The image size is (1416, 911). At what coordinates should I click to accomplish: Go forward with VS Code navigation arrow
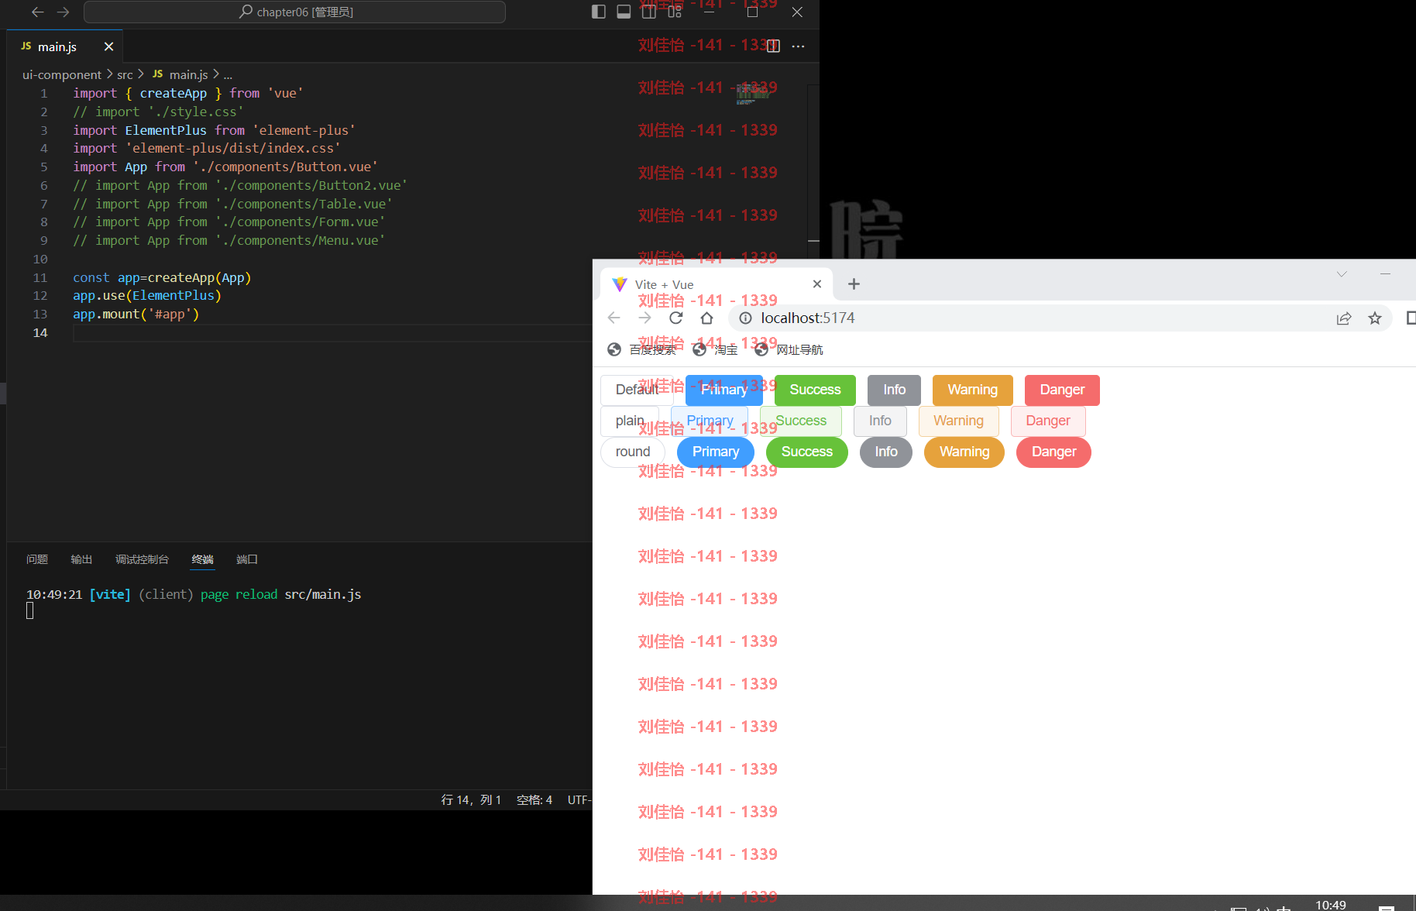click(64, 12)
